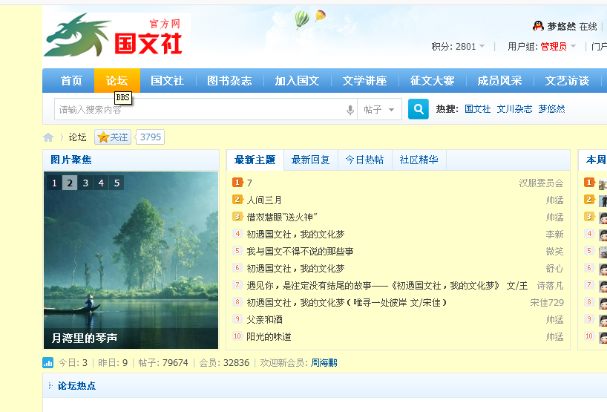Open the 图书杂志 navigation item
607x412 pixels.
click(x=229, y=80)
